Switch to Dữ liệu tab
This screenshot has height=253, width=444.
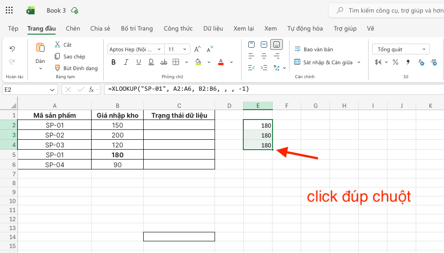213,28
